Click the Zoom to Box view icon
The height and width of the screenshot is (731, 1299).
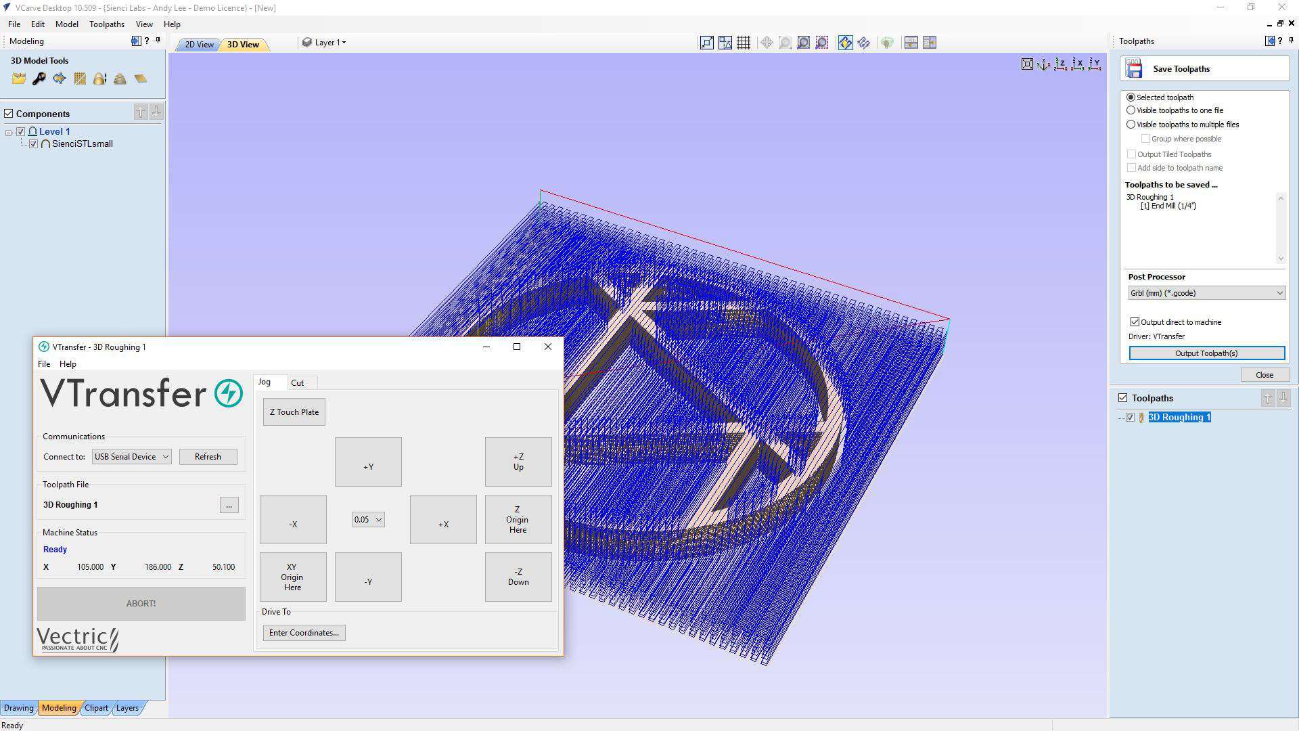[706, 43]
